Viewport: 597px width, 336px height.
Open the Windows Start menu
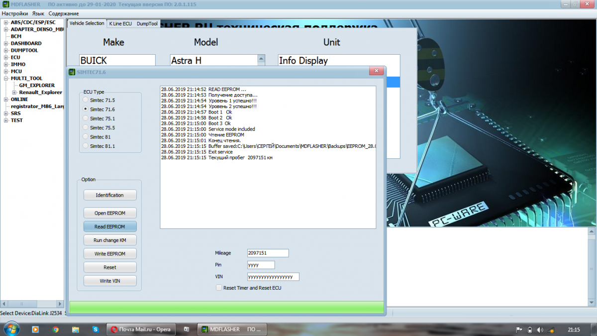[10, 329]
